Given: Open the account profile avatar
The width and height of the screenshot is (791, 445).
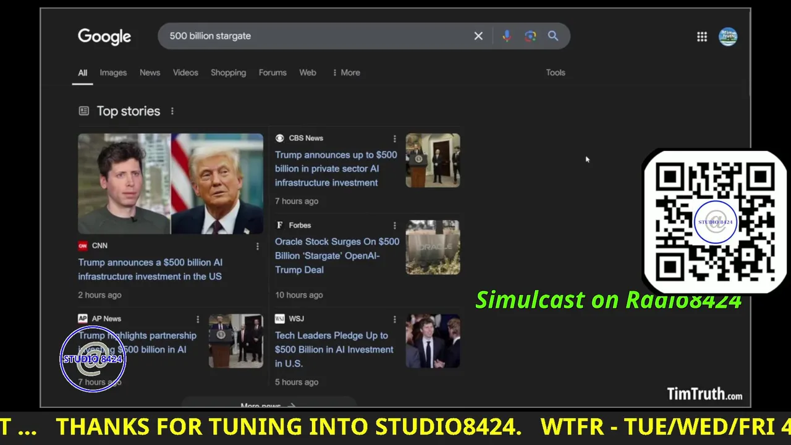Looking at the screenshot, I should click(728, 36).
